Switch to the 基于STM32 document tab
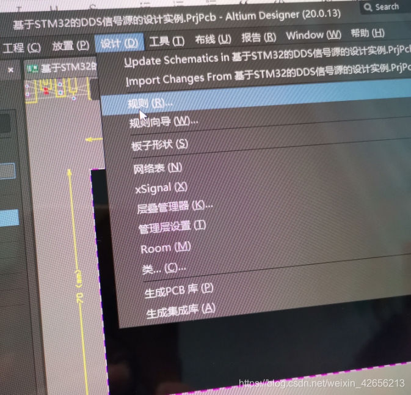Viewport: 411px width, 395px height. tap(61, 68)
